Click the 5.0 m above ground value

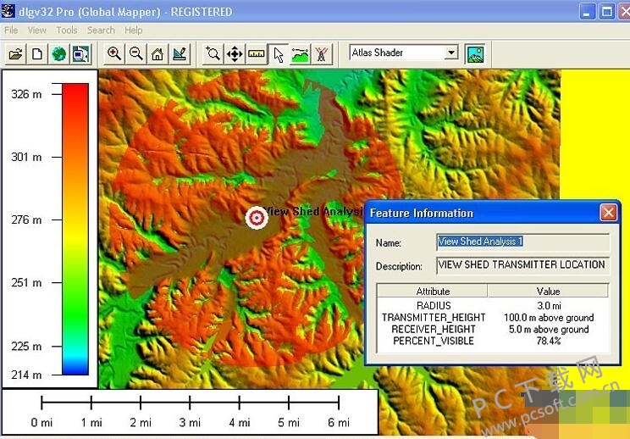pyautogui.click(x=549, y=329)
